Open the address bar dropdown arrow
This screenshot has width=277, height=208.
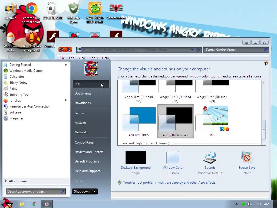pyautogui.click(x=192, y=50)
